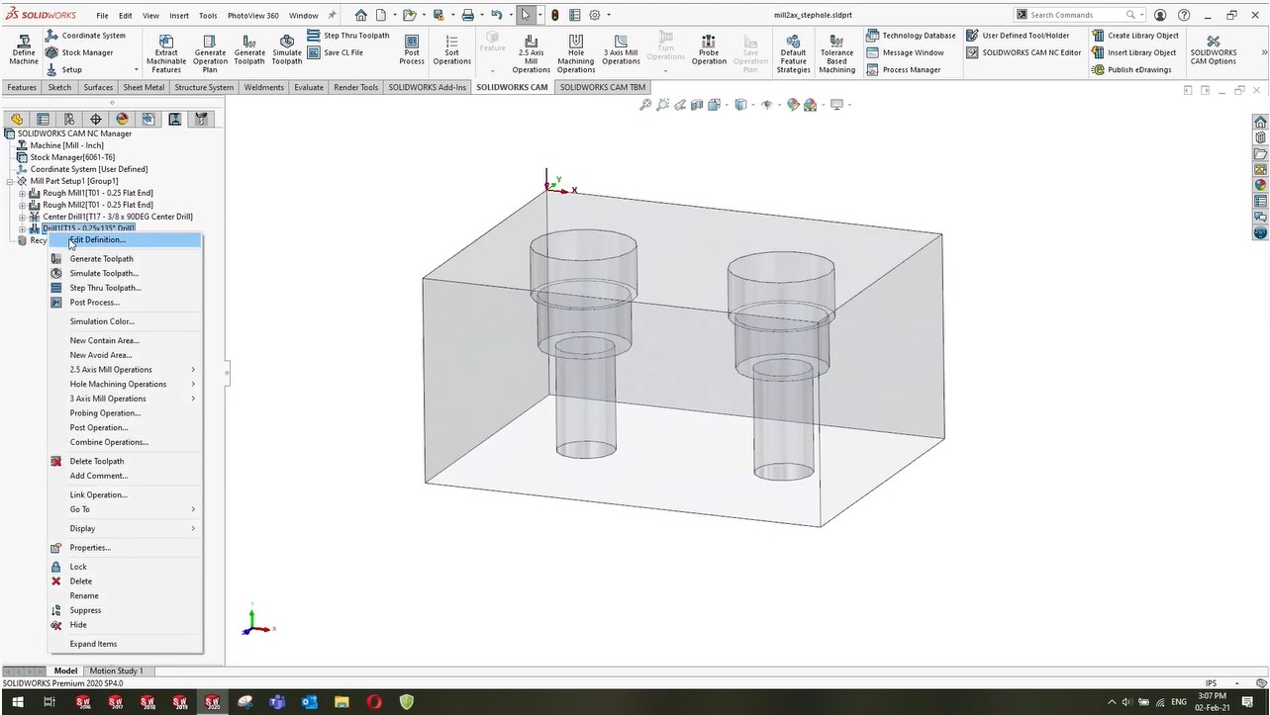Choose Simulation Color from the menu
This screenshot has width=1270, height=715.
pyautogui.click(x=102, y=321)
